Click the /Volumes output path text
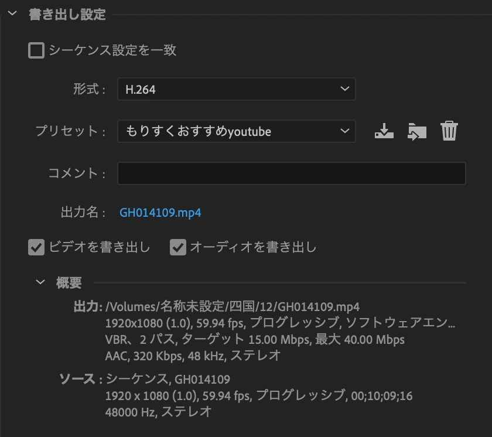Screen dimensions: 492x437 [233, 306]
